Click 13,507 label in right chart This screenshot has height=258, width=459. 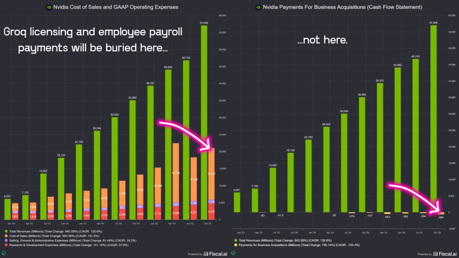pos(273,165)
